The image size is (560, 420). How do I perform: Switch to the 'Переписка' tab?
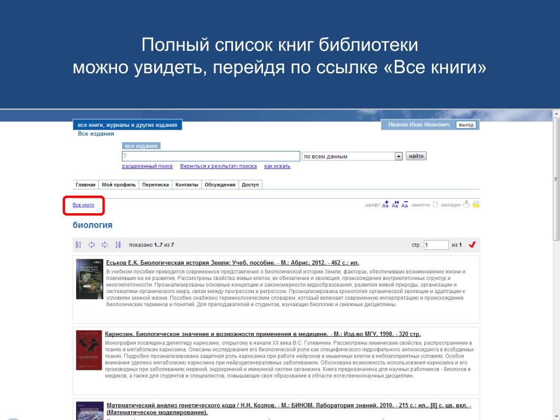(155, 185)
